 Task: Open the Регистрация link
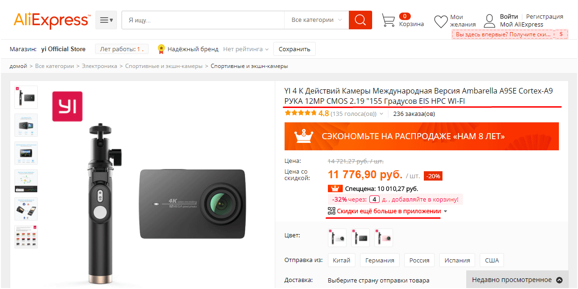click(544, 17)
